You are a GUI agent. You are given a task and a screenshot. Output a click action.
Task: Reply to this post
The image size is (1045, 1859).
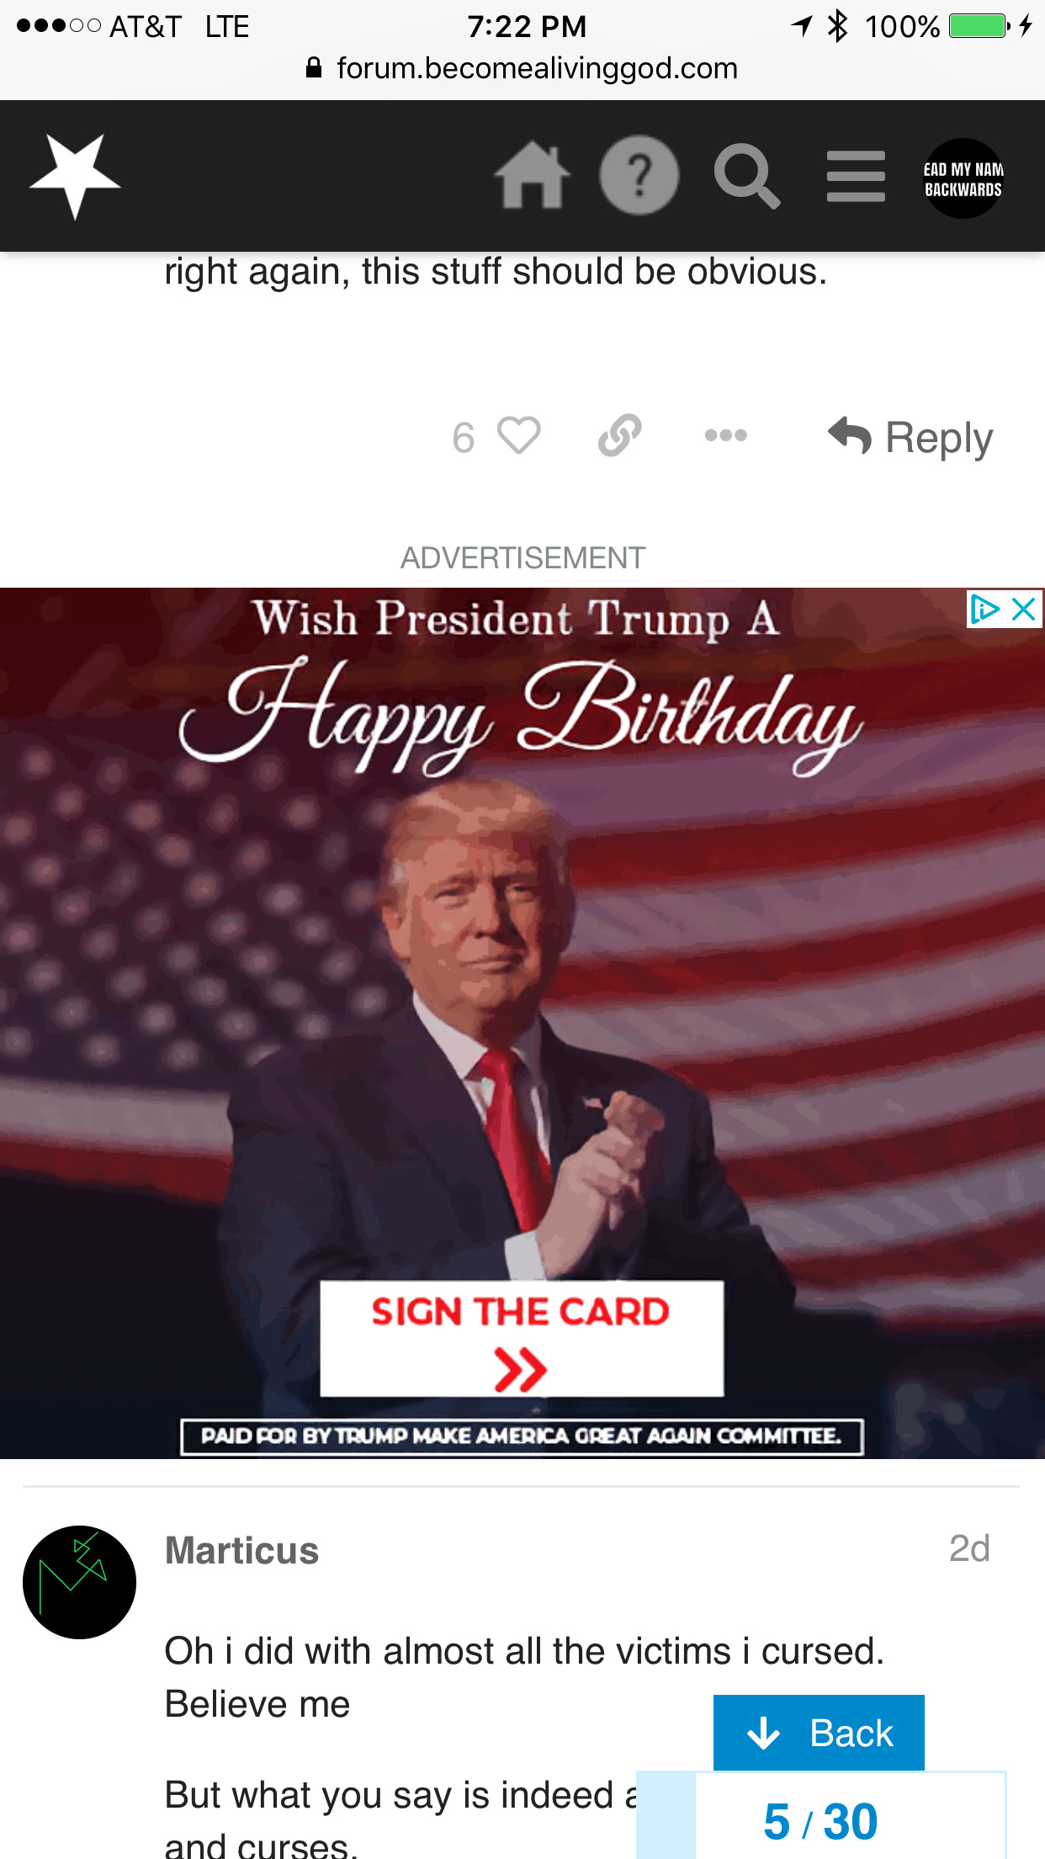pos(910,437)
